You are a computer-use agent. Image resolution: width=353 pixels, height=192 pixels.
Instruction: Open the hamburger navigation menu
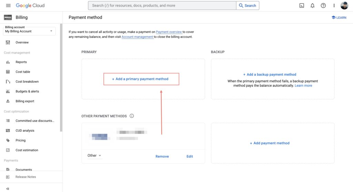(x=8, y=6)
